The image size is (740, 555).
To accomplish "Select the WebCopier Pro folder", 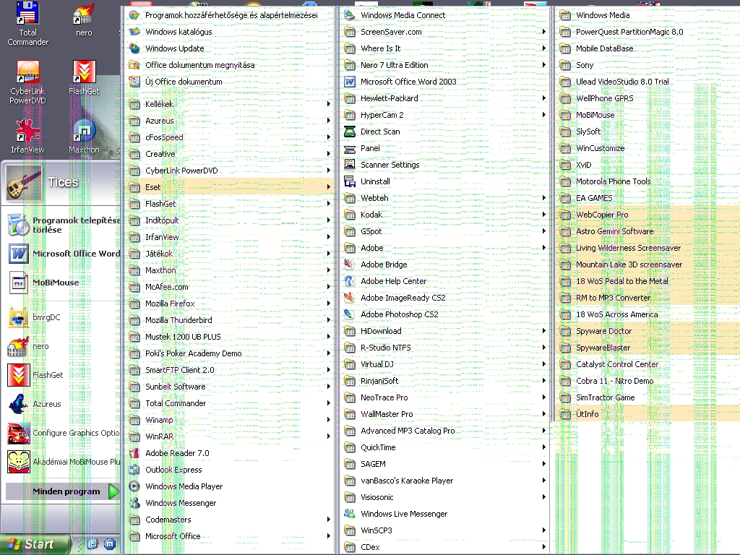I will [648, 214].
